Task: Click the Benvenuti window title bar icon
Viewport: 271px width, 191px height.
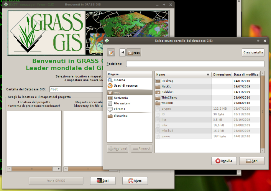Action: pos(6,5)
